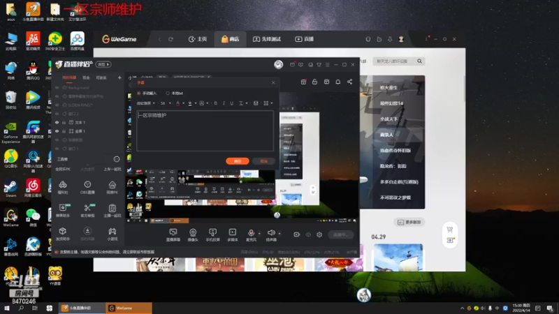
Task: Open the 手机投屏 phone casting tool
Action: tap(213, 234)
